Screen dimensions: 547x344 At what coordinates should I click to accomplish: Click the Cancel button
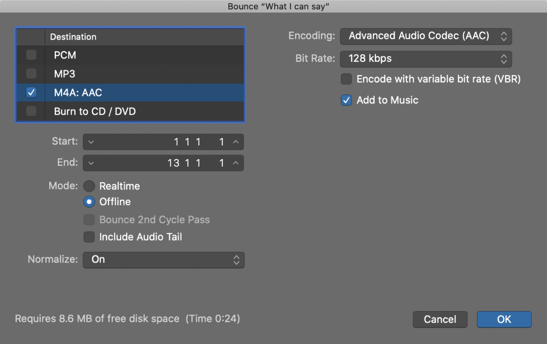[440, 320]
